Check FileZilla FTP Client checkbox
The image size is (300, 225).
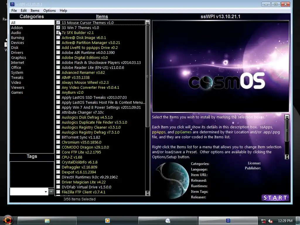[58, 192]
